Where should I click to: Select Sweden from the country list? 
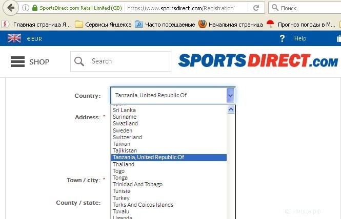pyautogui.click(x=123, y=130)
